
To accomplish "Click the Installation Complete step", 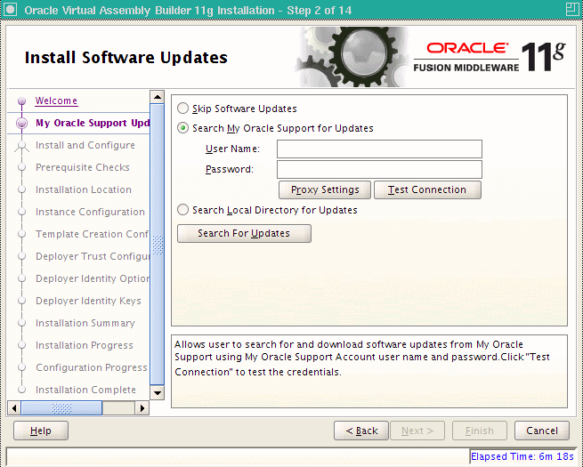I will pyautogui.click(x=85, y=391).
